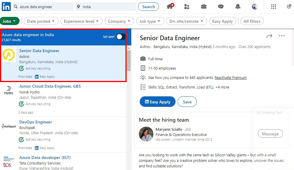Turn on the Set alert switch
This screenshot has width=294, height=170.
coord(121,37)
